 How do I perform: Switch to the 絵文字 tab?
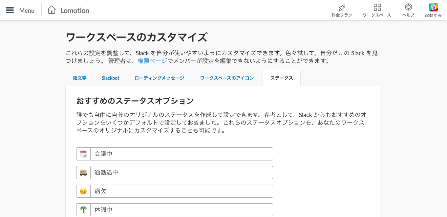click(x=80, y=78)
